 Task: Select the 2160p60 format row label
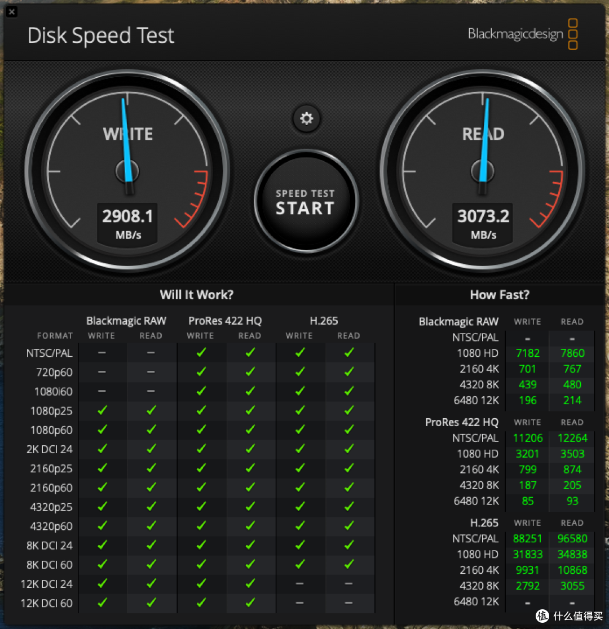point(51,488)
